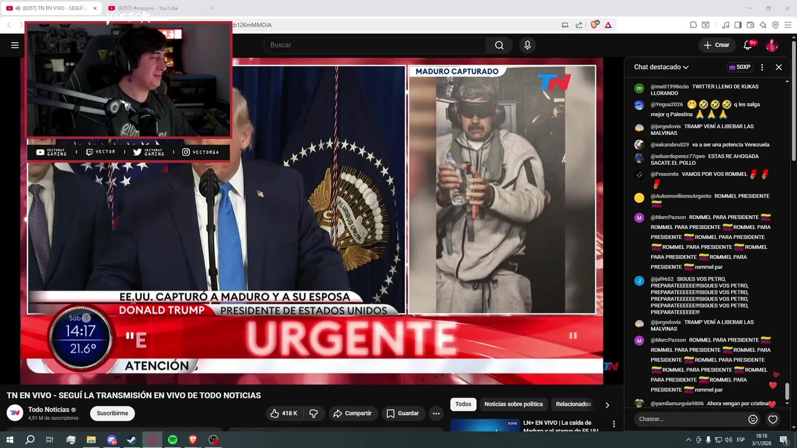The width and height of the screenshot is (797, 448).
Task: Click the share page icon in address bar
Action: pos(579,25)
